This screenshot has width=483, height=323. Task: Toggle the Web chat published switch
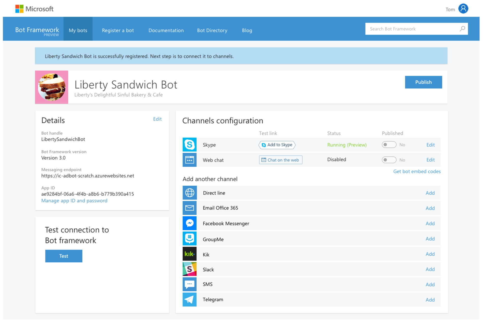(x=389, y=160)
